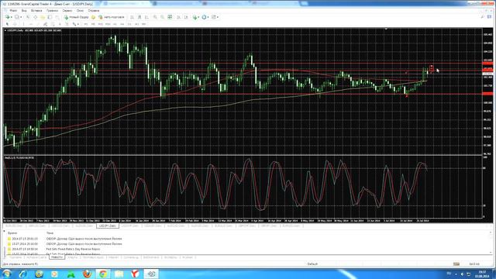
Task: Select the Vertical Line tool
Action: click(x=23, y=24)
